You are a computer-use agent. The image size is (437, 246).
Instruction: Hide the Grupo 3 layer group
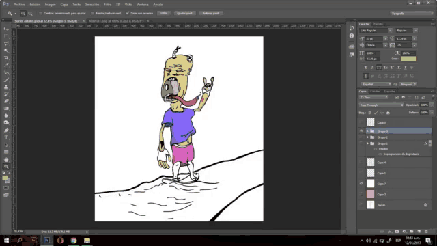click(x=361, y=131)
